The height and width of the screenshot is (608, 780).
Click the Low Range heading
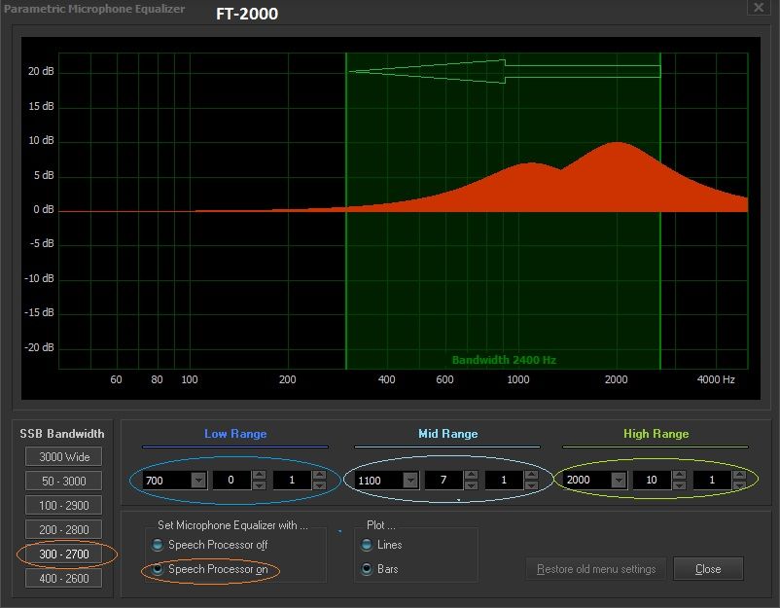(235, 434)
